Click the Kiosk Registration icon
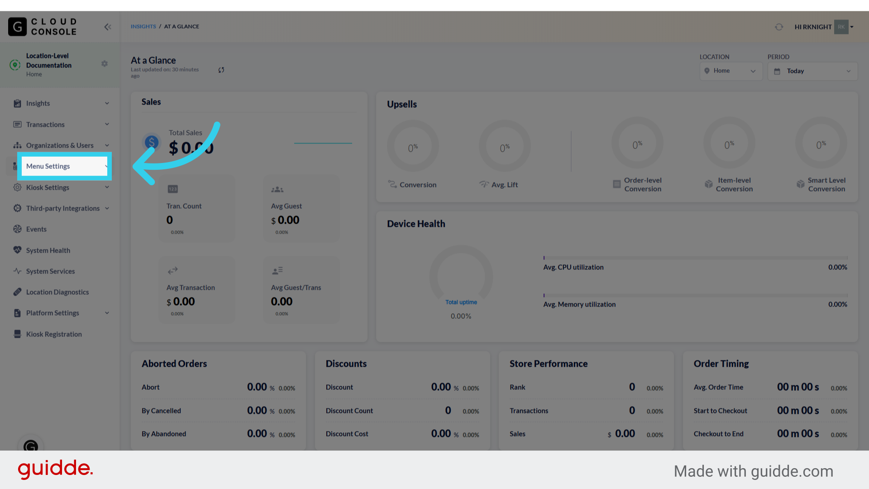 click(x=17, y=334)
